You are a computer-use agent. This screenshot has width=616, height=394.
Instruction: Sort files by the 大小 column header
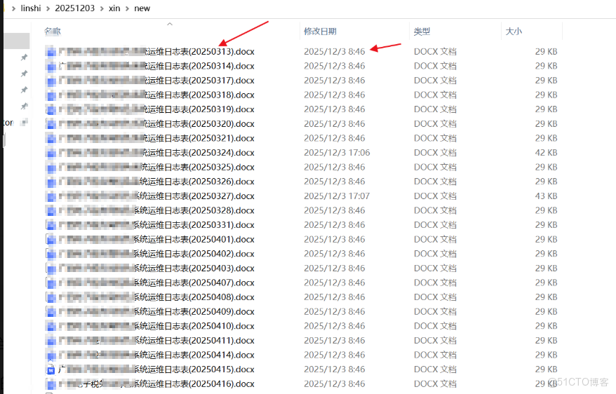(x=514, y=32)
